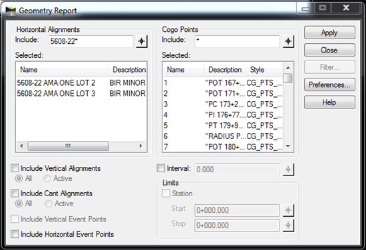Viewport: 366px width, 250px height.
Task: Close Geometry Report window with X
Action: point(346,8)
